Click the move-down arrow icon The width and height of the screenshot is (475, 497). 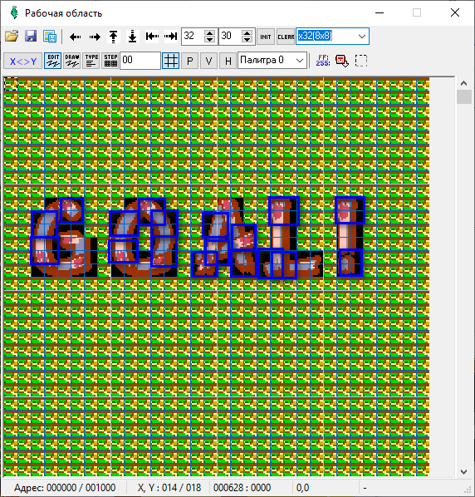click(132, 37)
